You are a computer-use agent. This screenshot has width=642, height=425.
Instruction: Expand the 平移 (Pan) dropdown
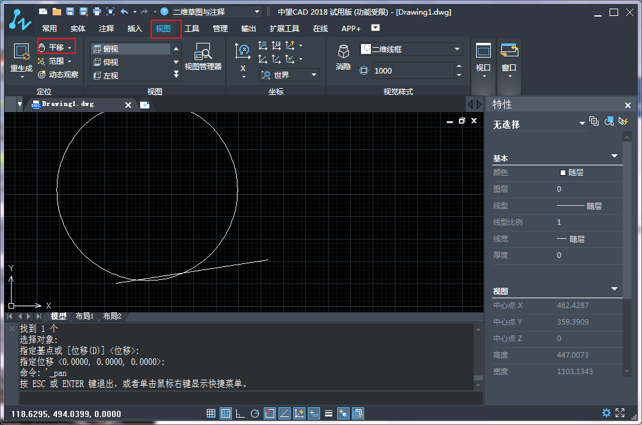tap(69, 47)
